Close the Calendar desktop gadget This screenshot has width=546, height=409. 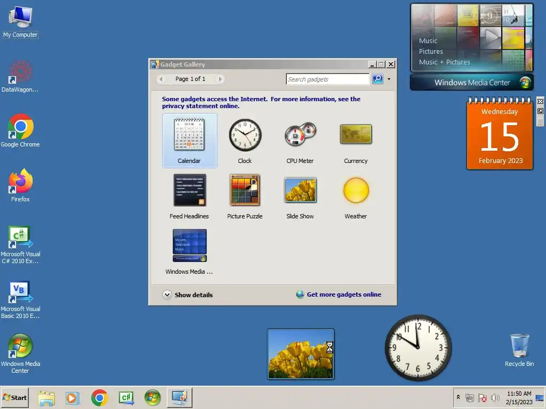pyautogui.click(x=540, y=102)
